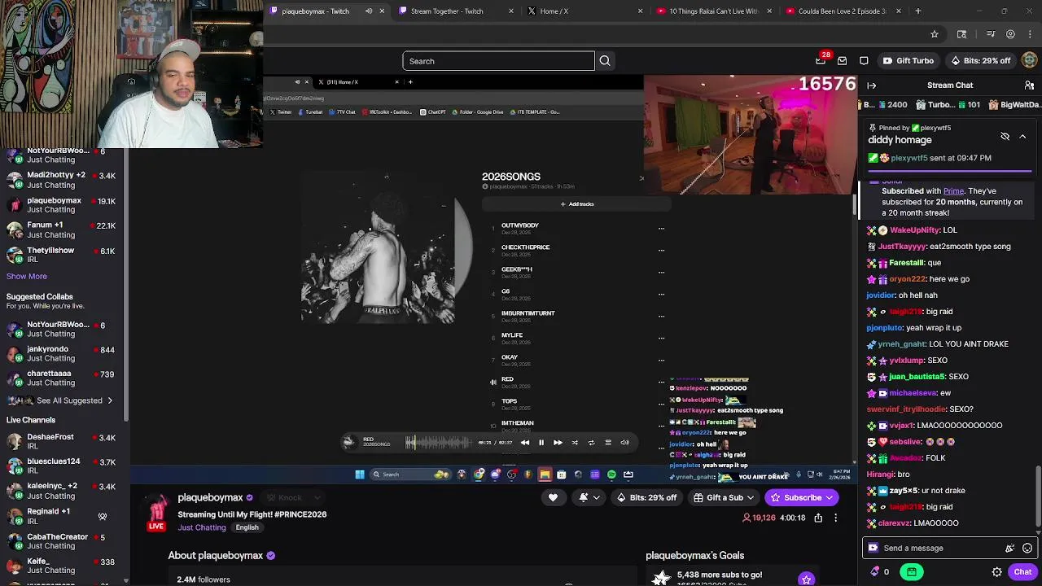
Task: Toggle repeat in the stream music player
Action: pyautogui.click(x=591, y=443)
